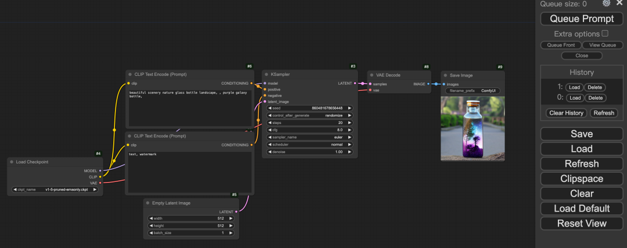627x248 pixels.
Task: Select next ckpt_name with right arrow
Action: pyautogui.click(x=95, y=189)
